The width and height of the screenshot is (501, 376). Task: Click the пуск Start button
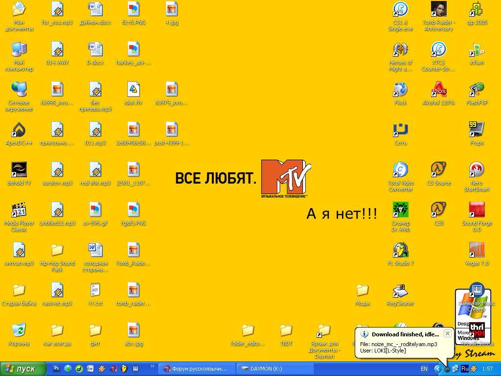[x=23, y=369]
